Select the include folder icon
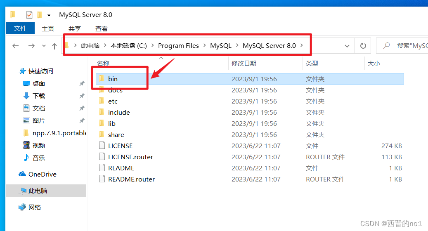 coord(102,112)
